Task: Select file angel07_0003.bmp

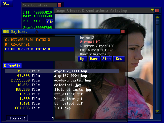Action: (62, 71)
